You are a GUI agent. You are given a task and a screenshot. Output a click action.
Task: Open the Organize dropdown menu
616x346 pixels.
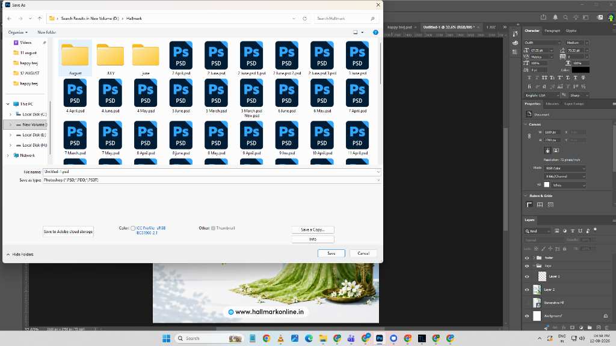click(17, 32)
